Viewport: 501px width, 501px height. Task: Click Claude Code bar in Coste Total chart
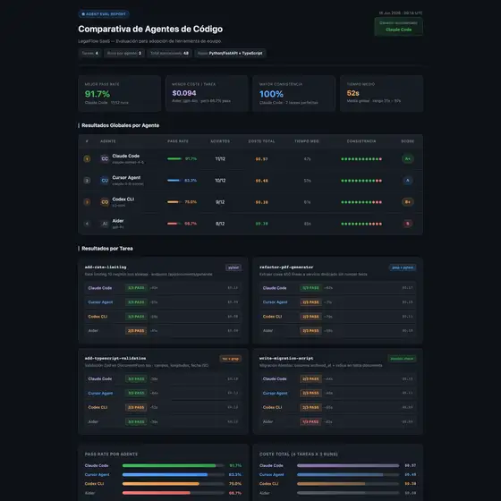point(348,466)
